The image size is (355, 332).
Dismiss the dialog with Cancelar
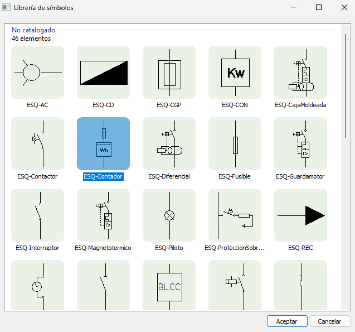[330, 321]
